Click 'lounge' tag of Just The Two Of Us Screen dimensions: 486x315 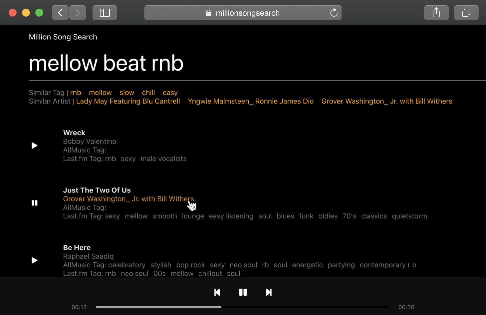pyautogui.click(x=193, y=216)
